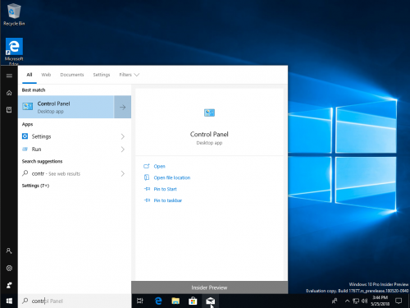Select the Microsoft Edge desktop shortcut

point(14,52)
